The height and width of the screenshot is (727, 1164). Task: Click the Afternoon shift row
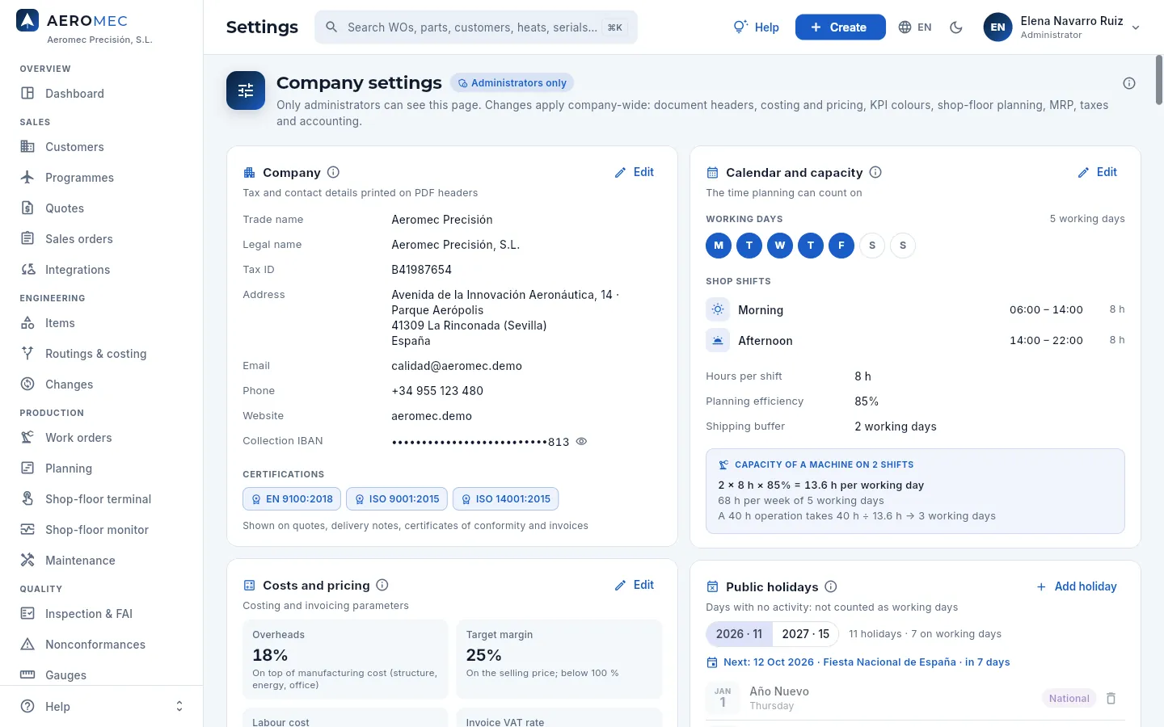(915, 341)
